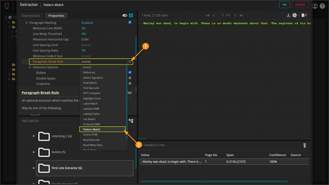Viewport: 329px width, 185px height.
Task: Click the red CANCEL button
Action: click(x=300, y=5)
